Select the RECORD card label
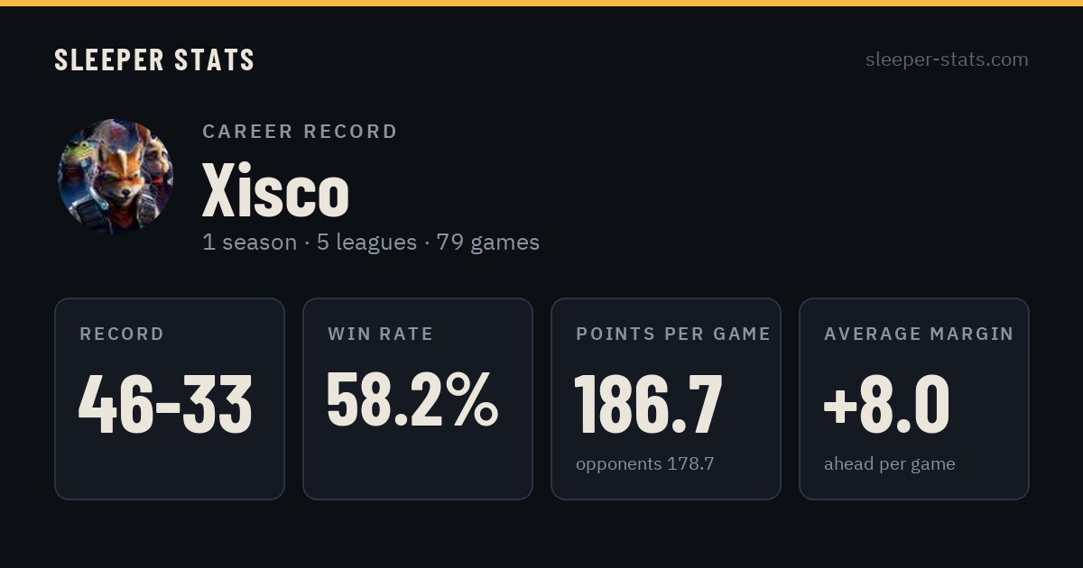Image resolution: width=1083 pixels, height=568 pixels. (x=122, y=334)
